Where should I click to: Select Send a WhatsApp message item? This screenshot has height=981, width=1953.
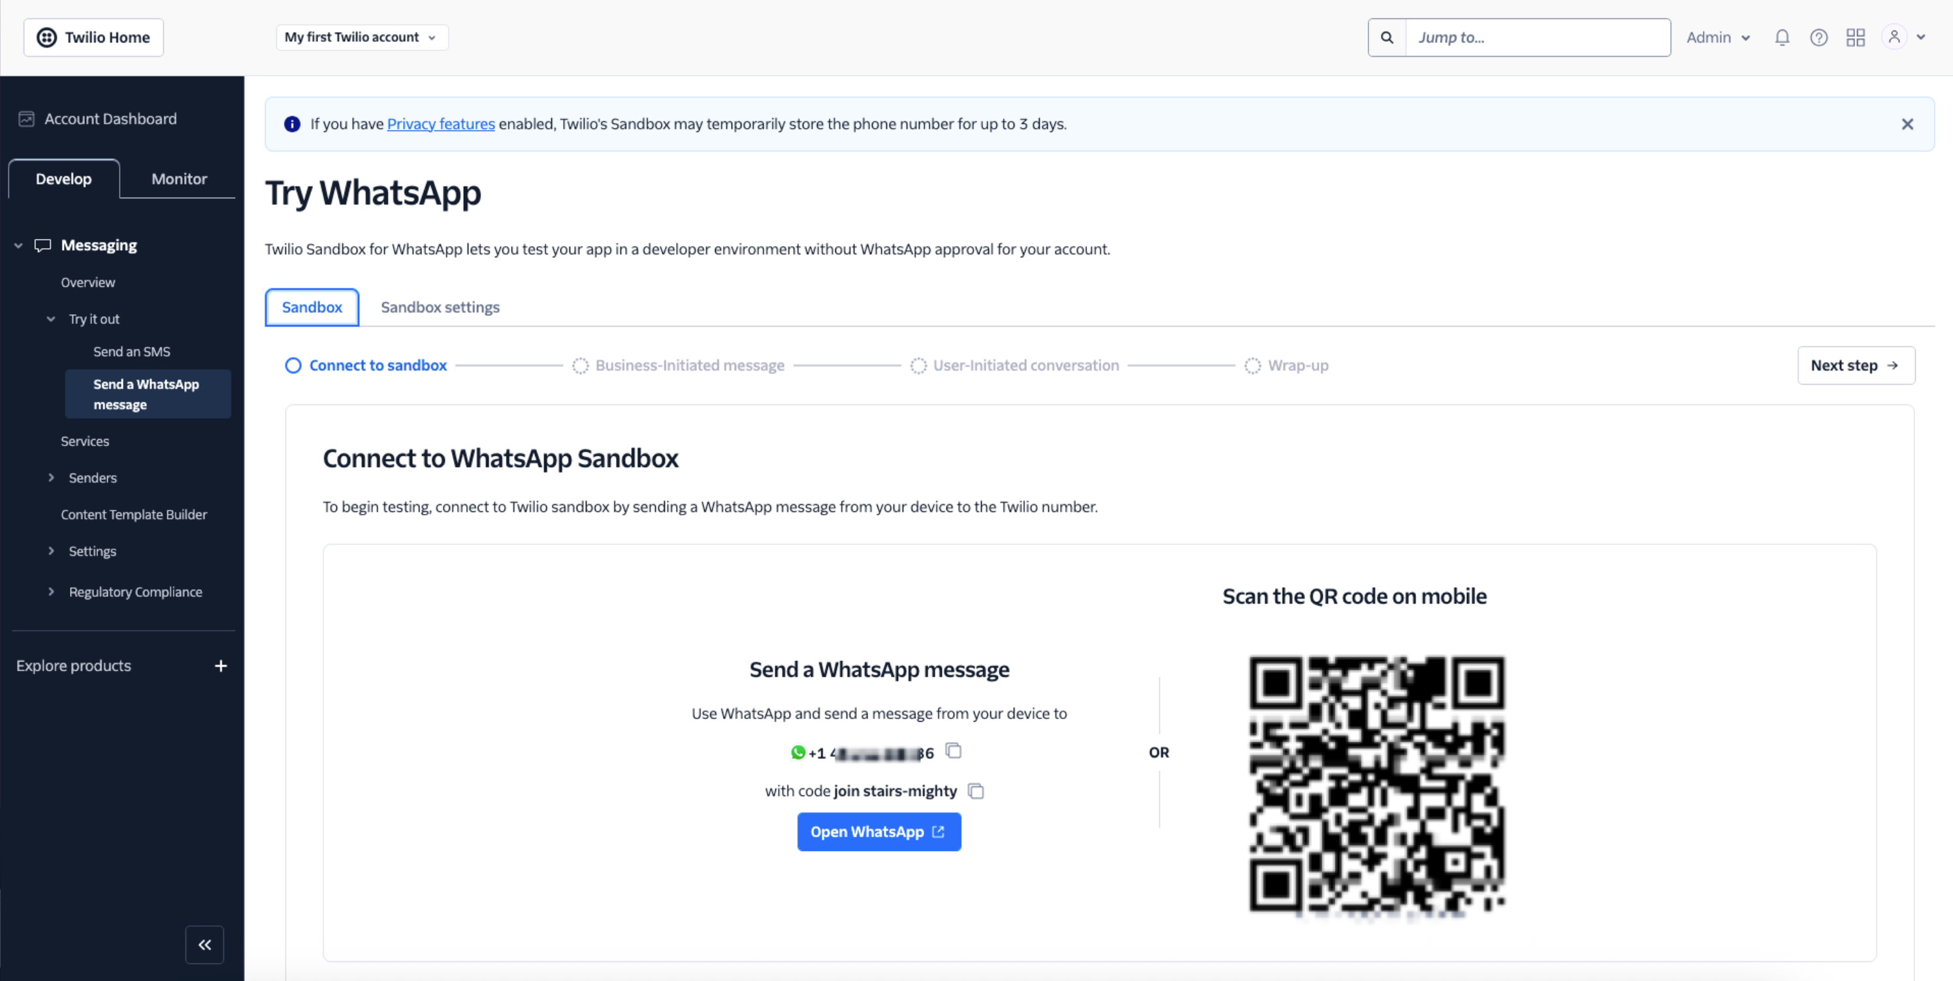coord(148,394)
